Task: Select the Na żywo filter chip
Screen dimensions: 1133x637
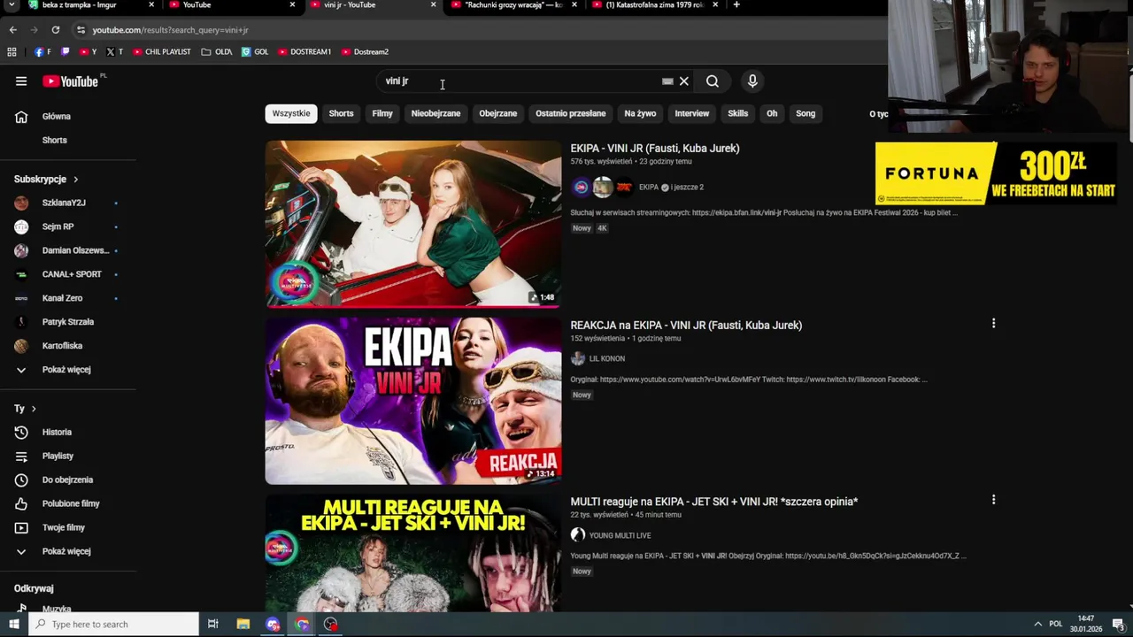Action: [640, 113]
